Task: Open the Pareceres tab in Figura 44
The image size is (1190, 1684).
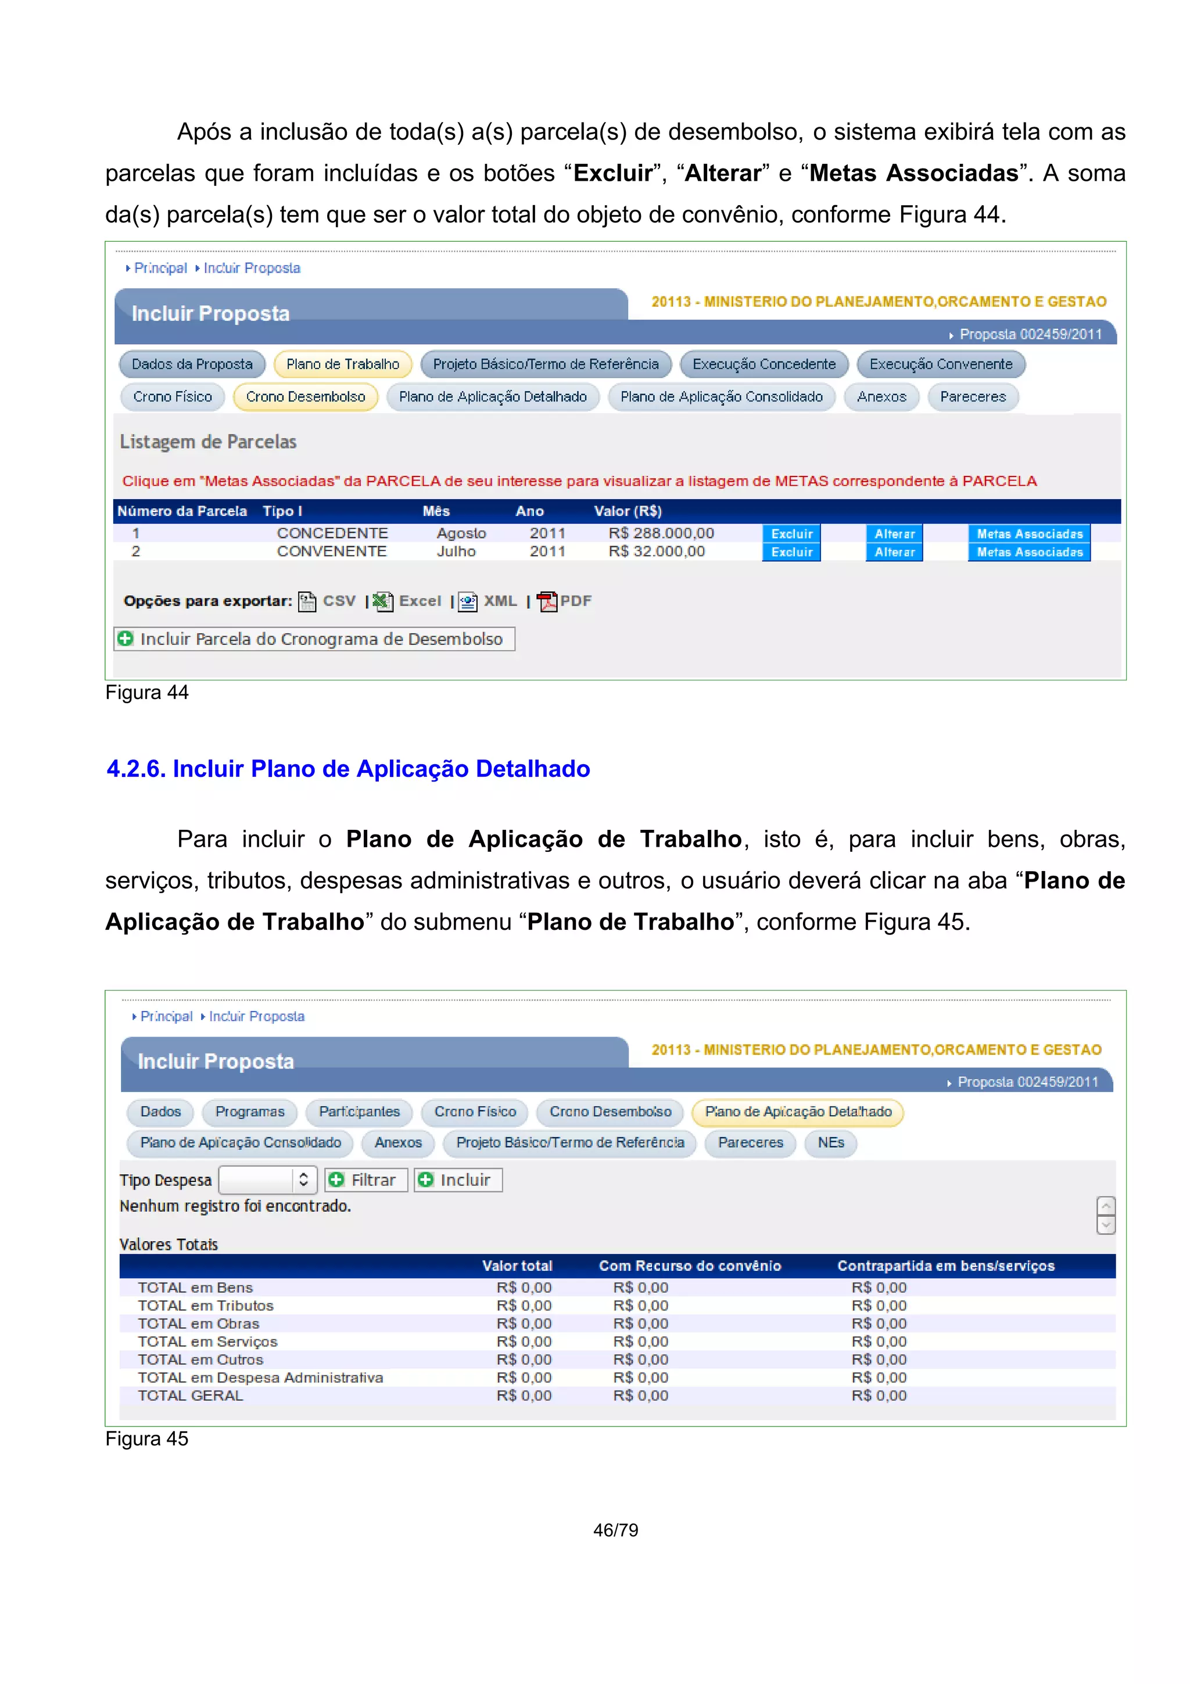Action: pyautogui.click(x=973, y=397)
